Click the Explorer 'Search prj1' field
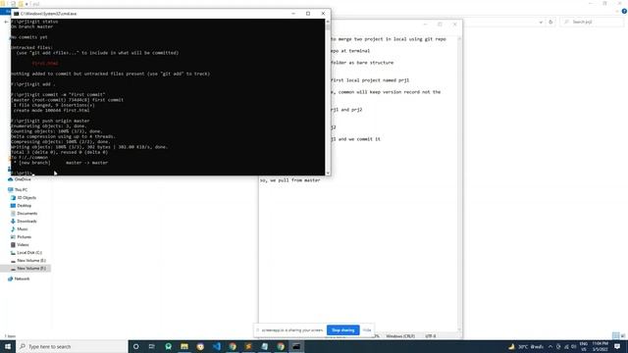This screenshot has height=353, width=628. point(592,22)
